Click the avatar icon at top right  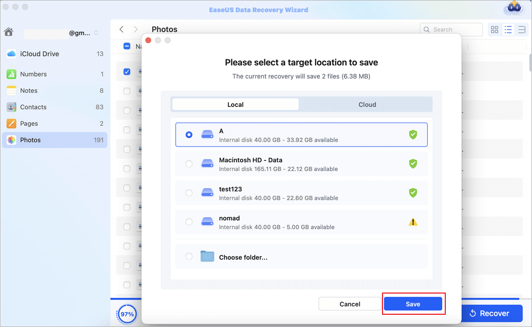(x=514, y=8)
